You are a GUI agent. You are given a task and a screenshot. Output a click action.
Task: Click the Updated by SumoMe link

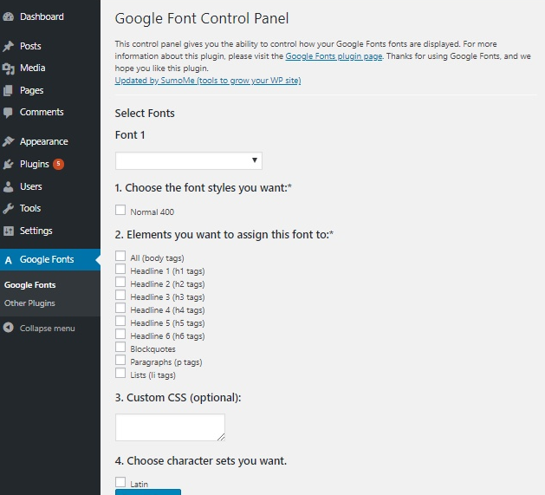tap(208, 81)
